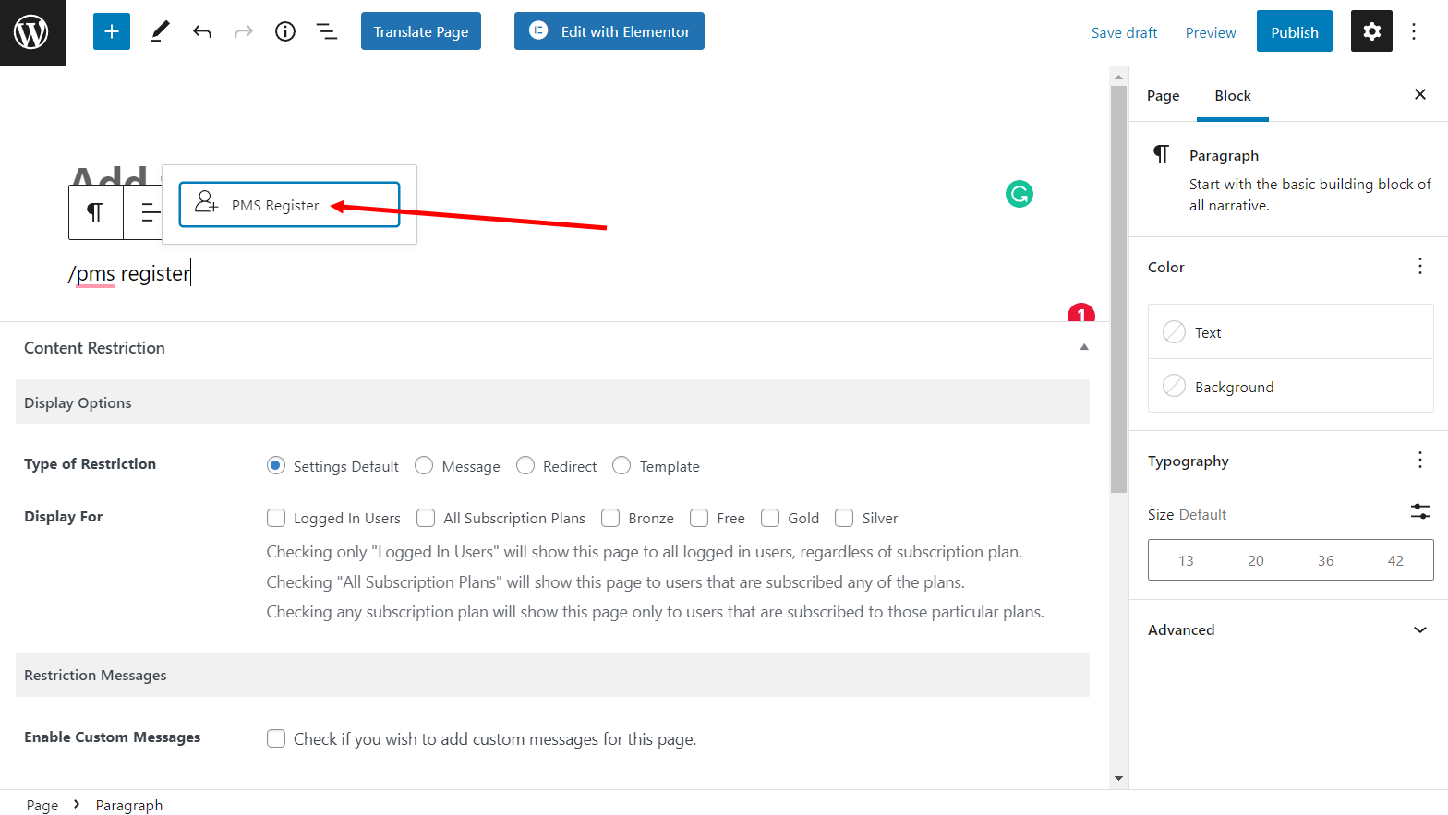Viewport: 1448px width, 815px height.
Task: Toggle custom font size control
Action: [1420, 511]
